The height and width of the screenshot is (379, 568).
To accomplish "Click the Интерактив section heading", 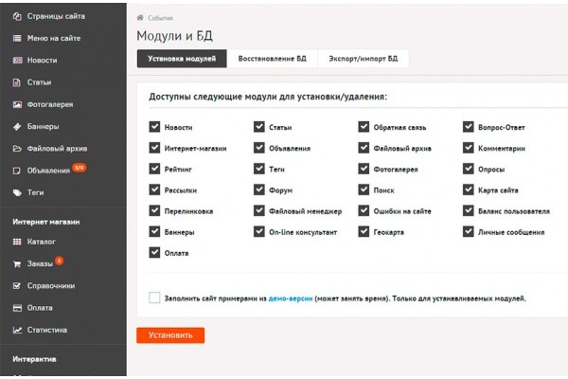I will 34,359.
